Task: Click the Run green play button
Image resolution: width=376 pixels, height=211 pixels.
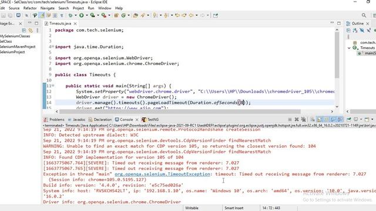Action: click(82, 15)
